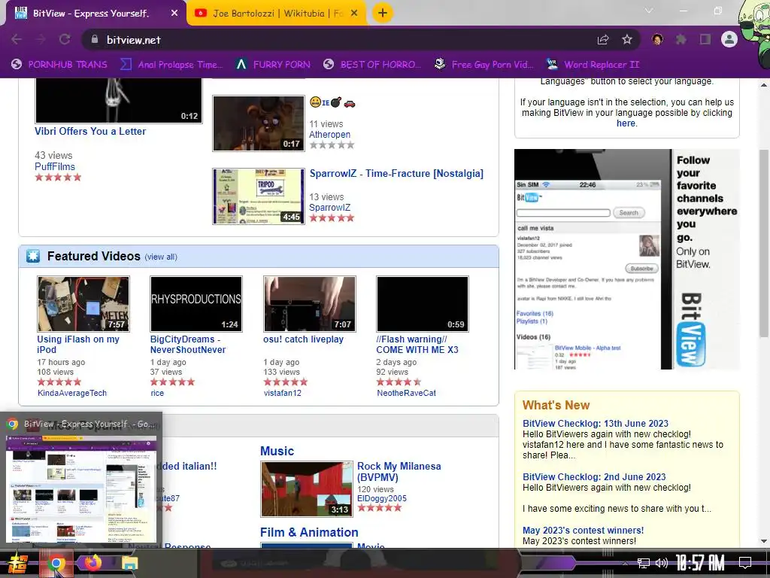Play the 0:17 bear video thumbnail
This screenshot has width=770, height=578.
[259, 123]
